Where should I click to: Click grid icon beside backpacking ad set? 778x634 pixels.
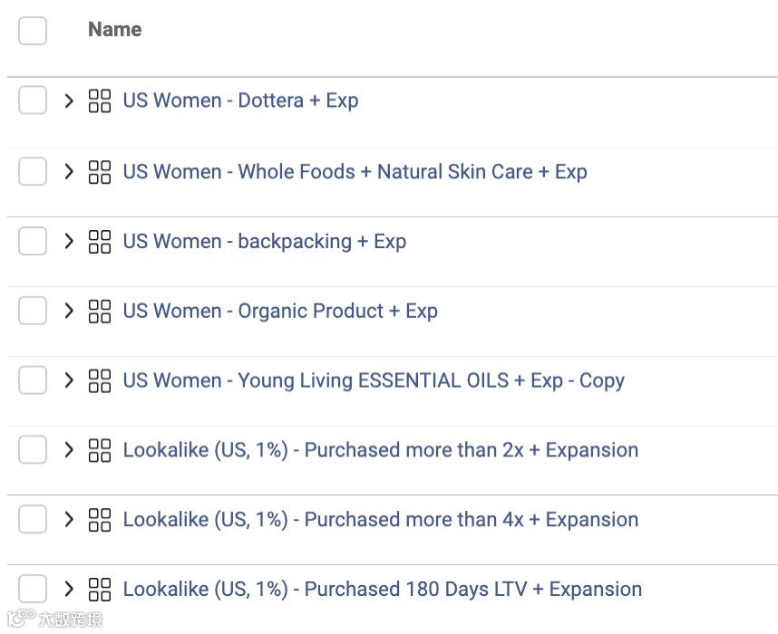coord(100,242)
